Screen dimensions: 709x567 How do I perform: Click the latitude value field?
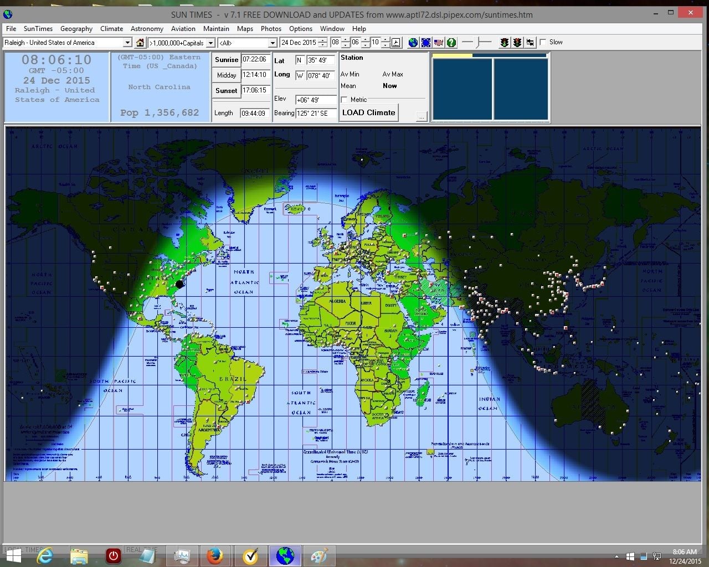(321, 60)
